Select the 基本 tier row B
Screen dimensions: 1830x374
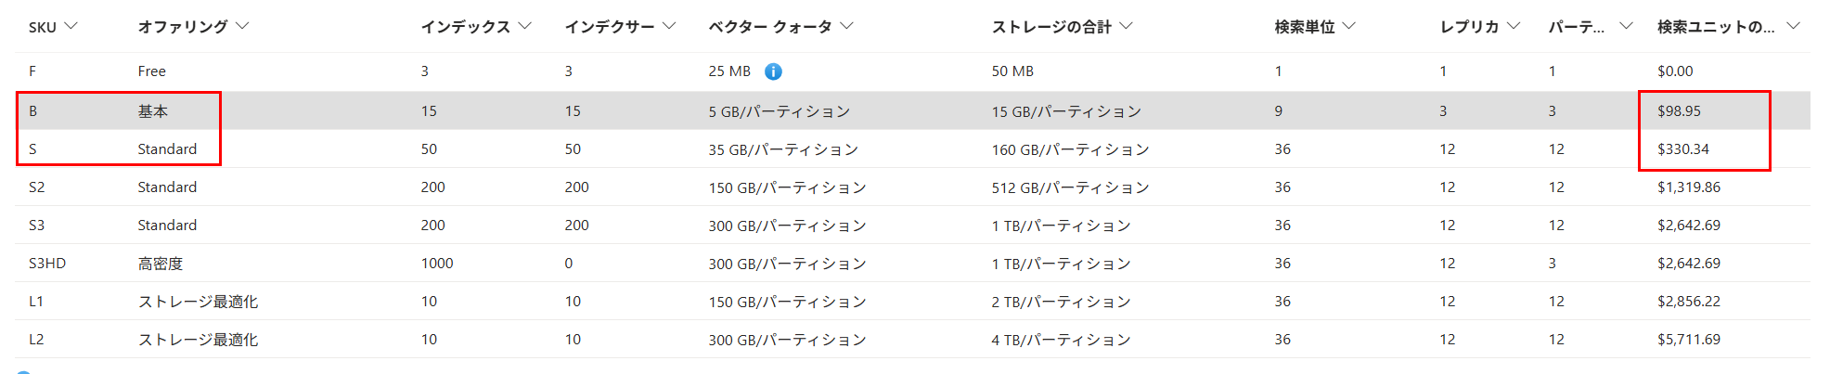[912, 110]
